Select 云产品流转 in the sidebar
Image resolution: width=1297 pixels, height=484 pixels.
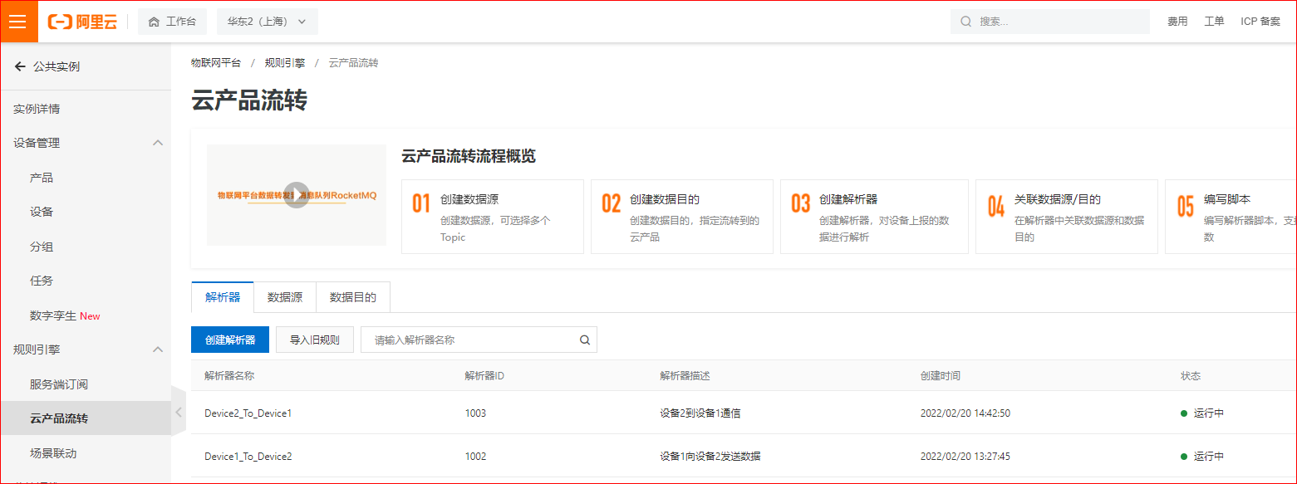pyautogui.click(x=86, y=418)
